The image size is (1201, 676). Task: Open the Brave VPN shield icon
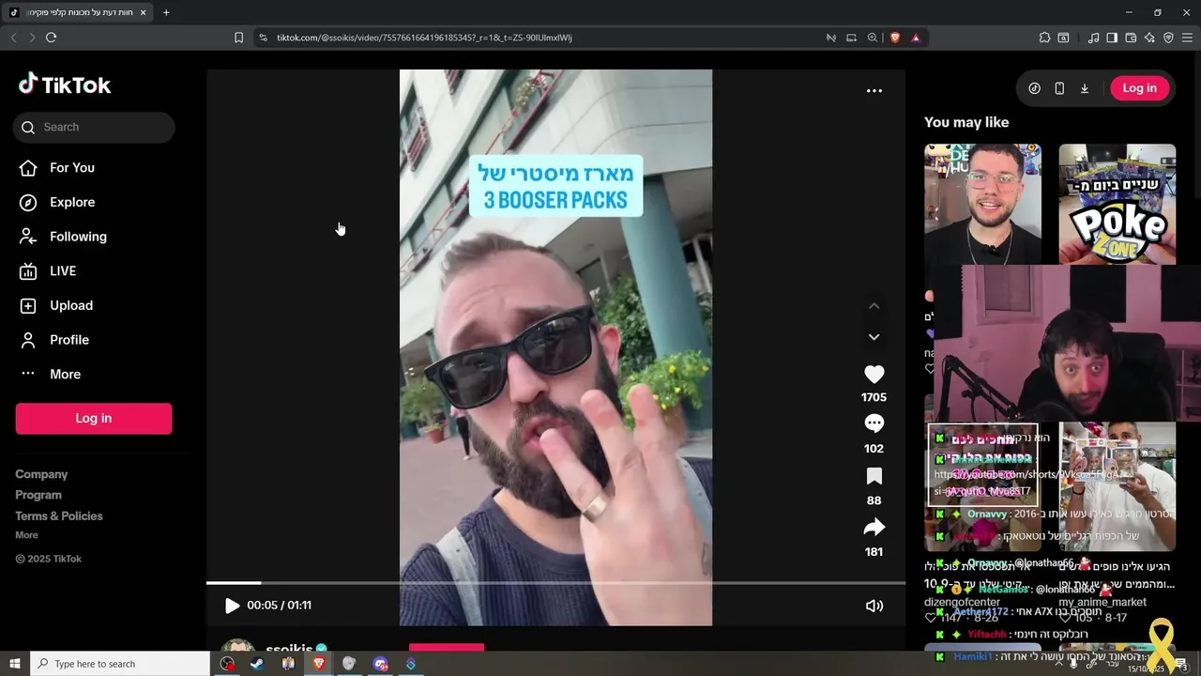tap(1168, 38)
